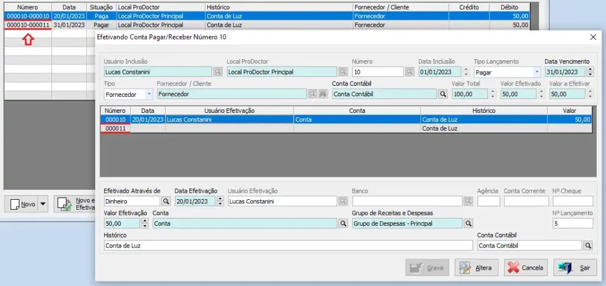
Task: Click the Grupo de Despesas - Principal field
Action: [x=407, y=223]
